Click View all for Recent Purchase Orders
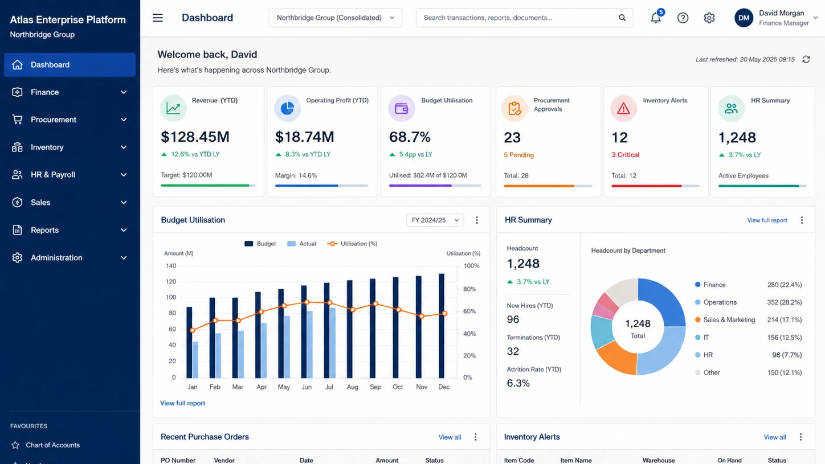This screenshot has width=825, height=464. pyautogui.click(x=450, y=437)
